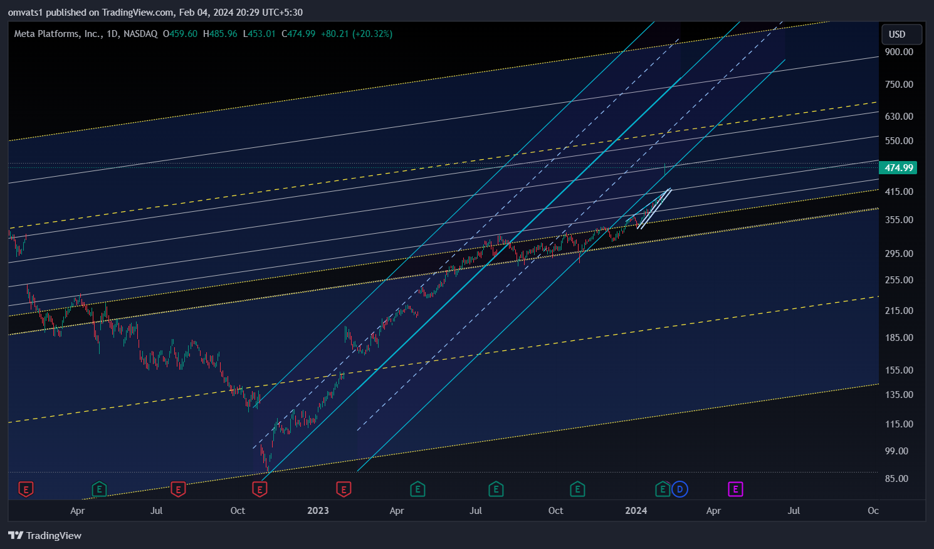Click the red earnings marker for late July 2022
Image resolution: width=934 pixels, height=549 pixels.
click(x=178, y=489)
